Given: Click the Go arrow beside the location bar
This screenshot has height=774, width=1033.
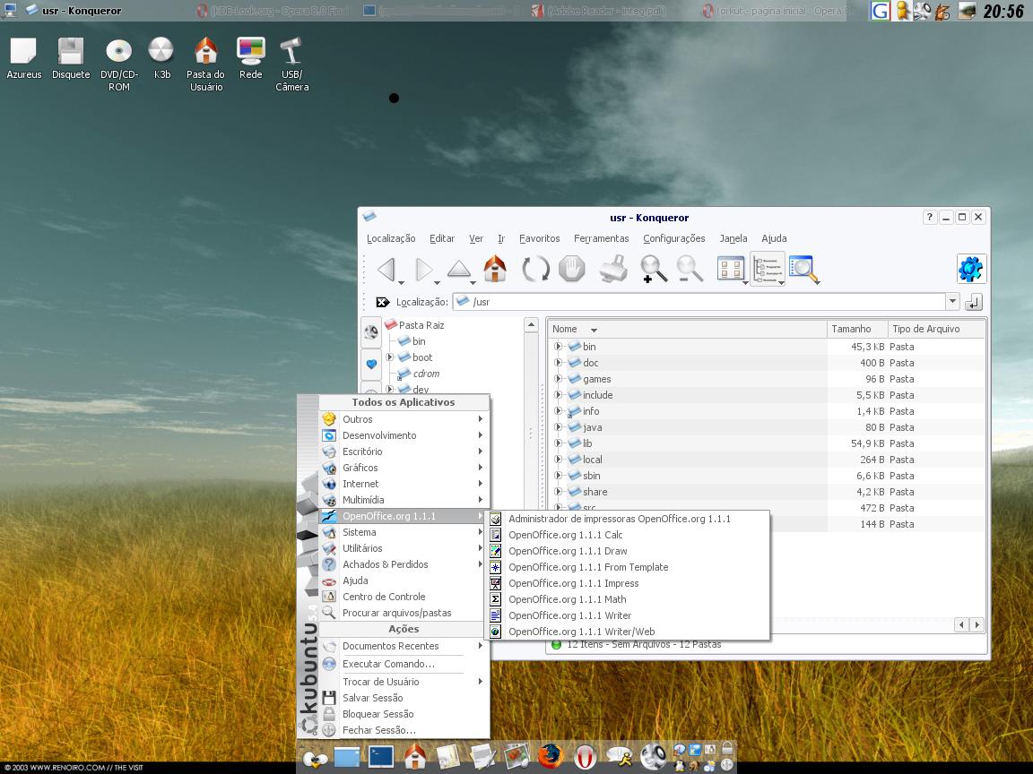Looking at the screenshot, I should point(973,302).
